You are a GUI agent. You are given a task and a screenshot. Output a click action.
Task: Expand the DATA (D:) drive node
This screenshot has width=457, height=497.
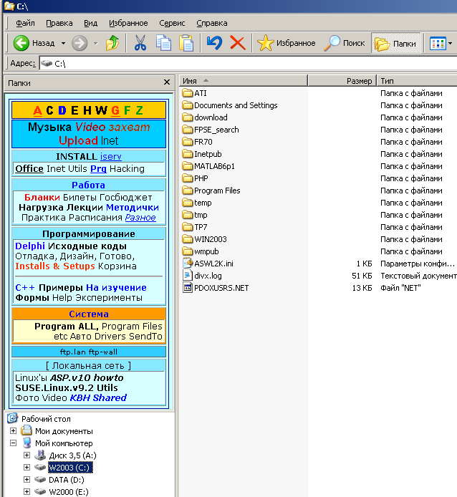(27, 480)
